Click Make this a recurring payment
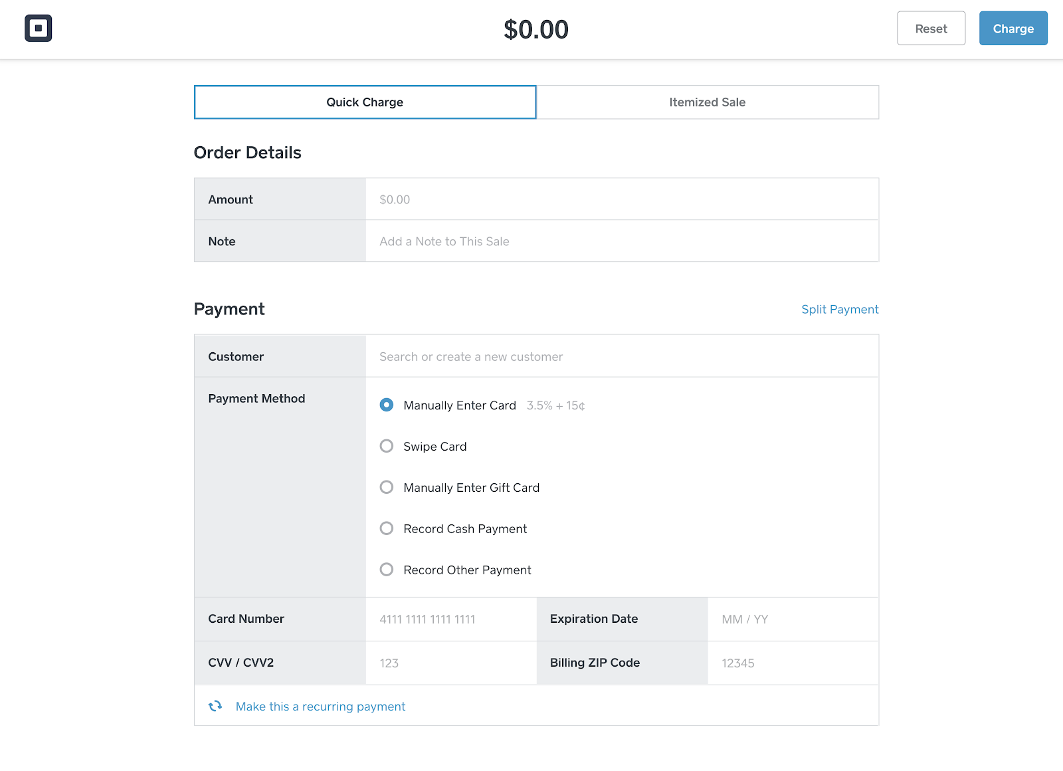 320,707
